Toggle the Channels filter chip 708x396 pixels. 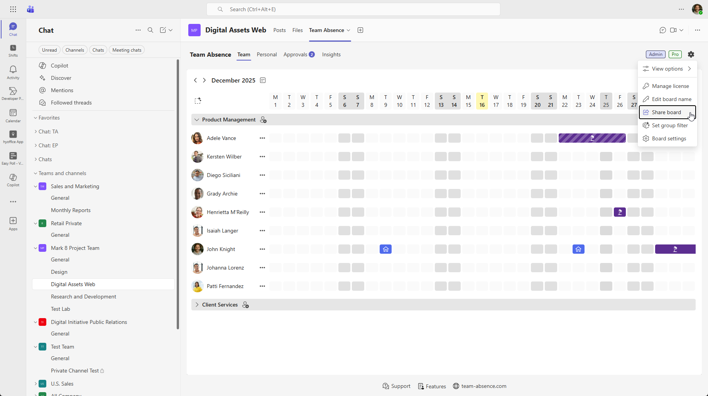point(74,50)
